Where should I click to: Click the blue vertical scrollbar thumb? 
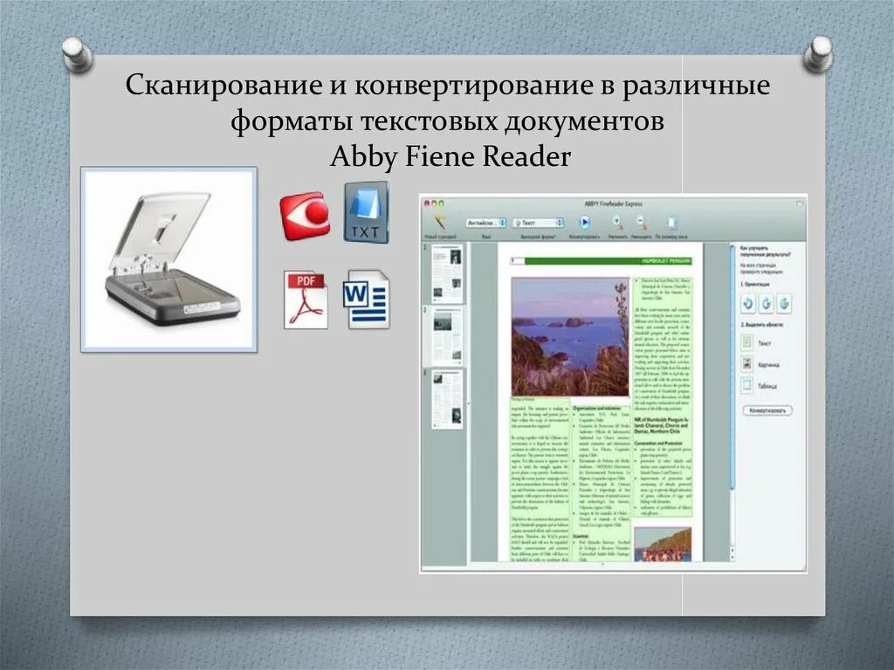tap(732, 368)
